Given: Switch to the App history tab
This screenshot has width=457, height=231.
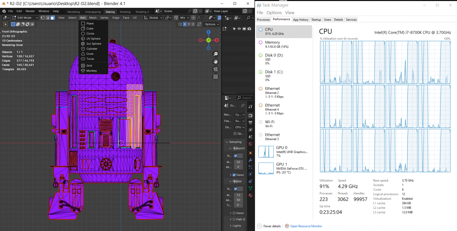Looking at the screenshot, I should pos(301,20).
